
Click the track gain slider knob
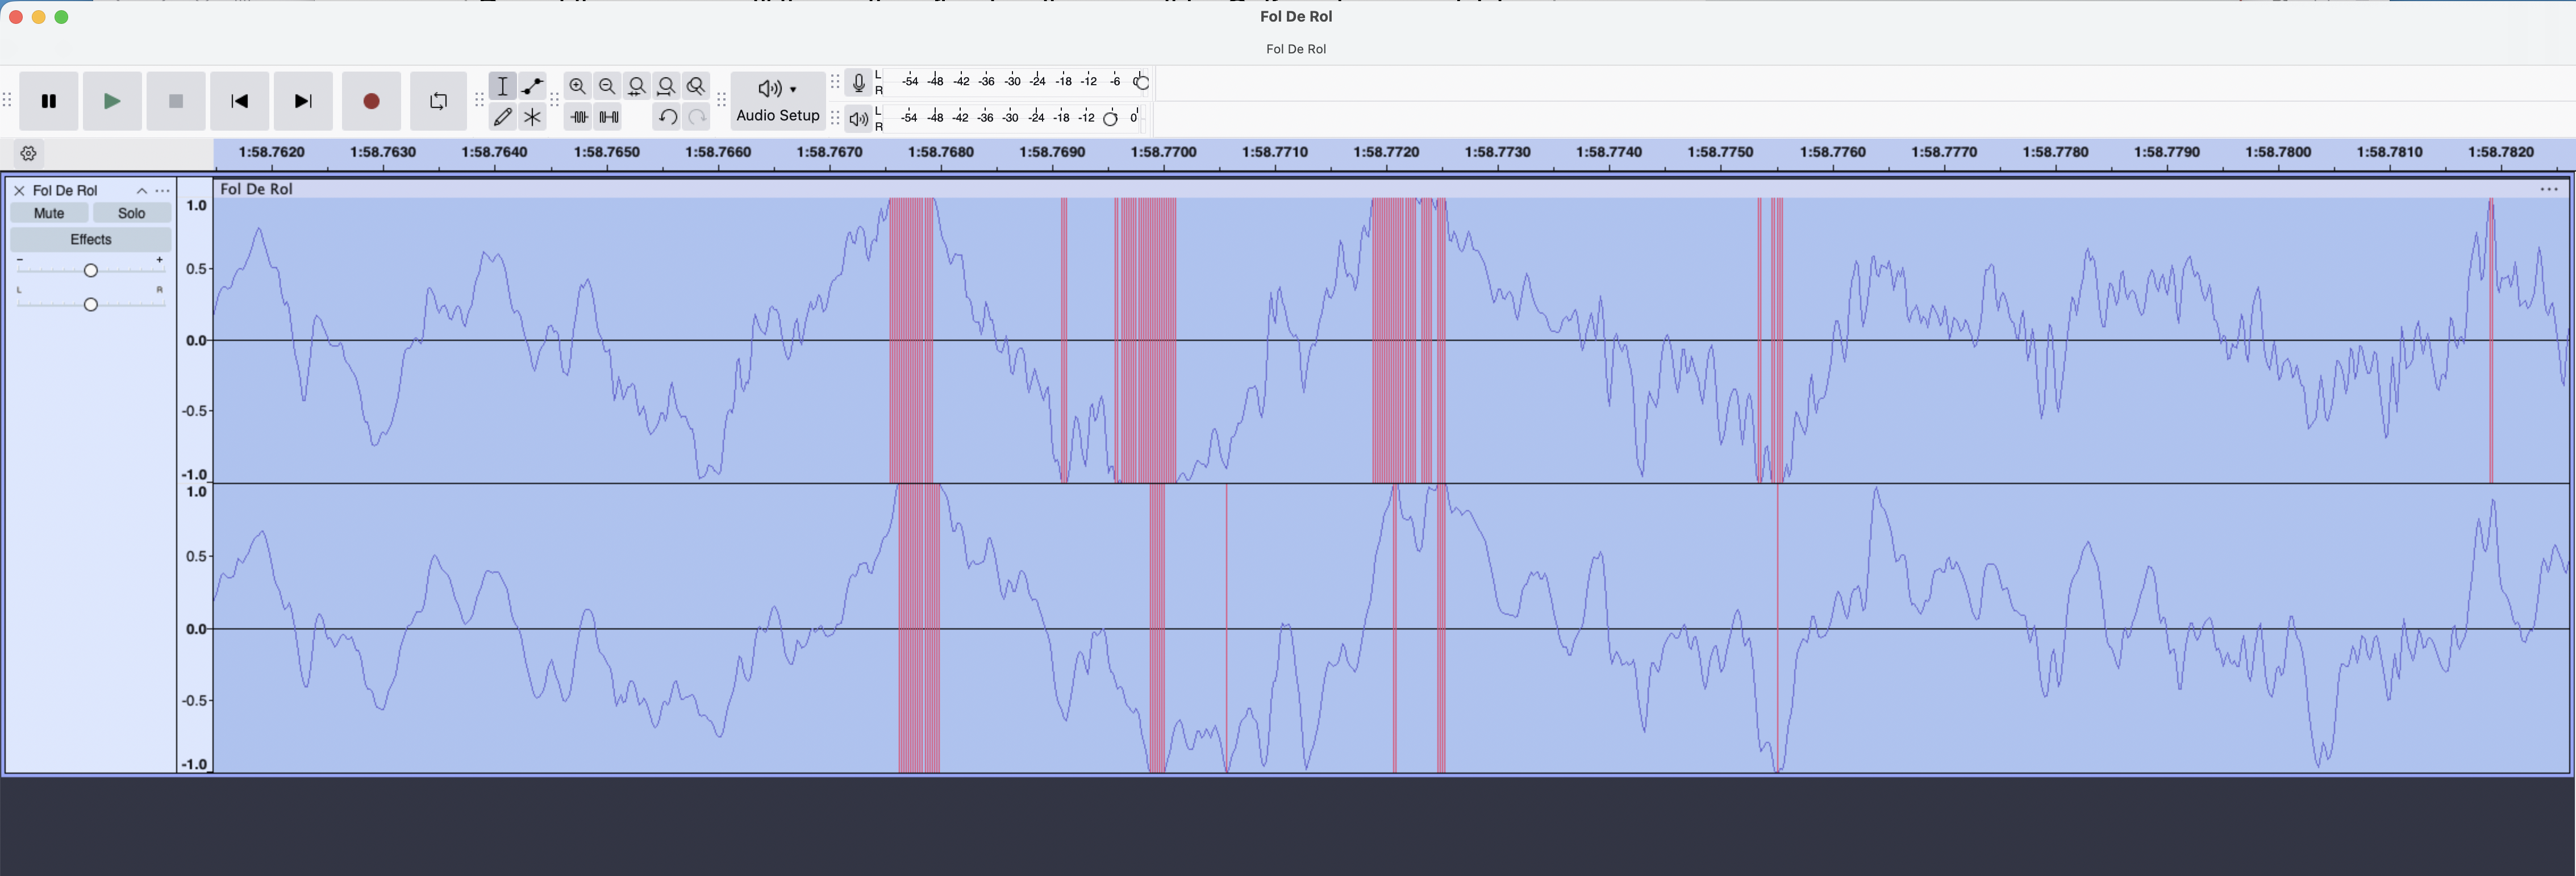click(x=91, y=270)
